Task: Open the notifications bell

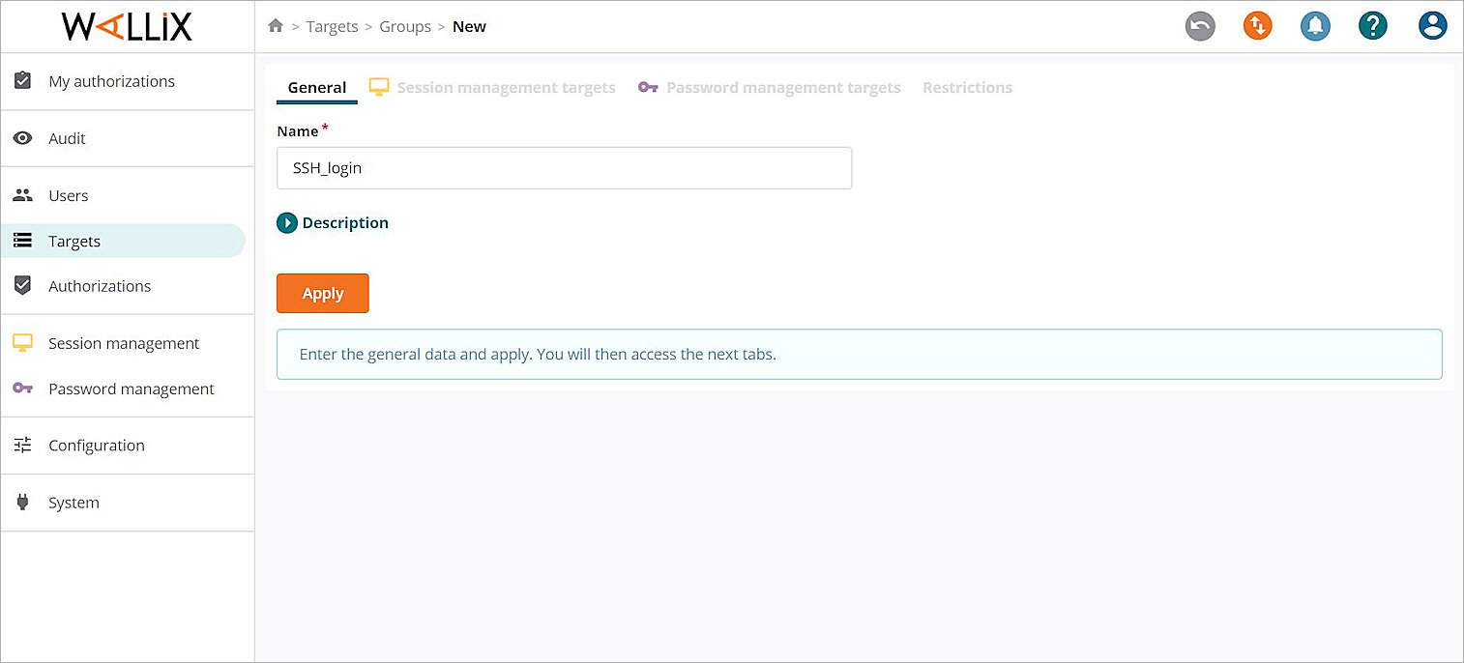Action: (x=1315, y=26)
